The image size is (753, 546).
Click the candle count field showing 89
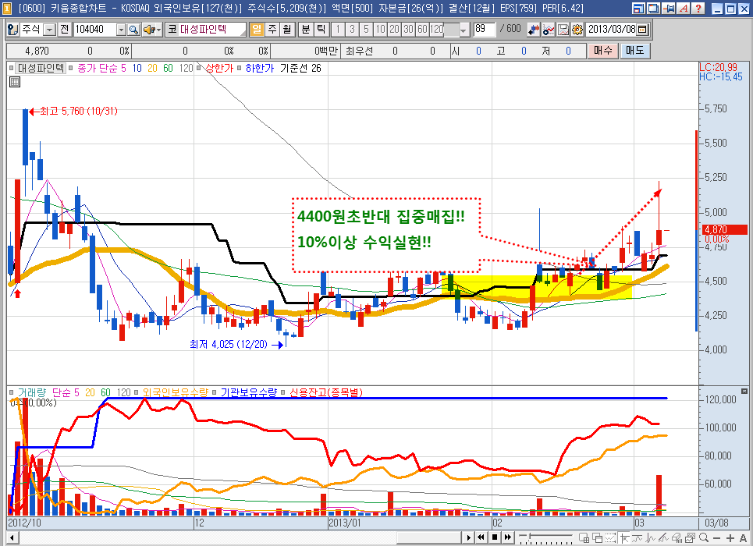pyautogui.click(x=484, y=30)
